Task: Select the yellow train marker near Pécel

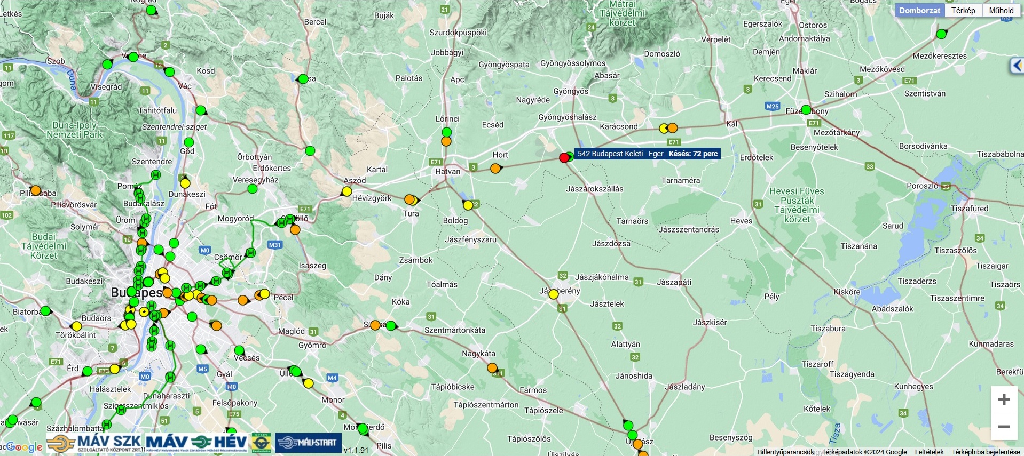Action: [265, 293]
